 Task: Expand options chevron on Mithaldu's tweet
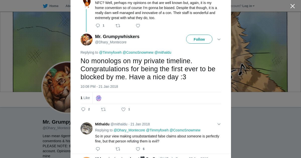219,124
